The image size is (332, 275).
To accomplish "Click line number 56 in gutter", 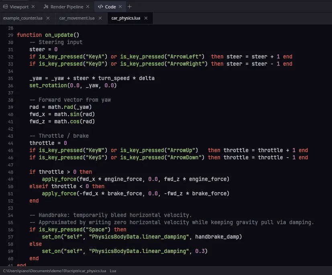I will coord(10,230).
